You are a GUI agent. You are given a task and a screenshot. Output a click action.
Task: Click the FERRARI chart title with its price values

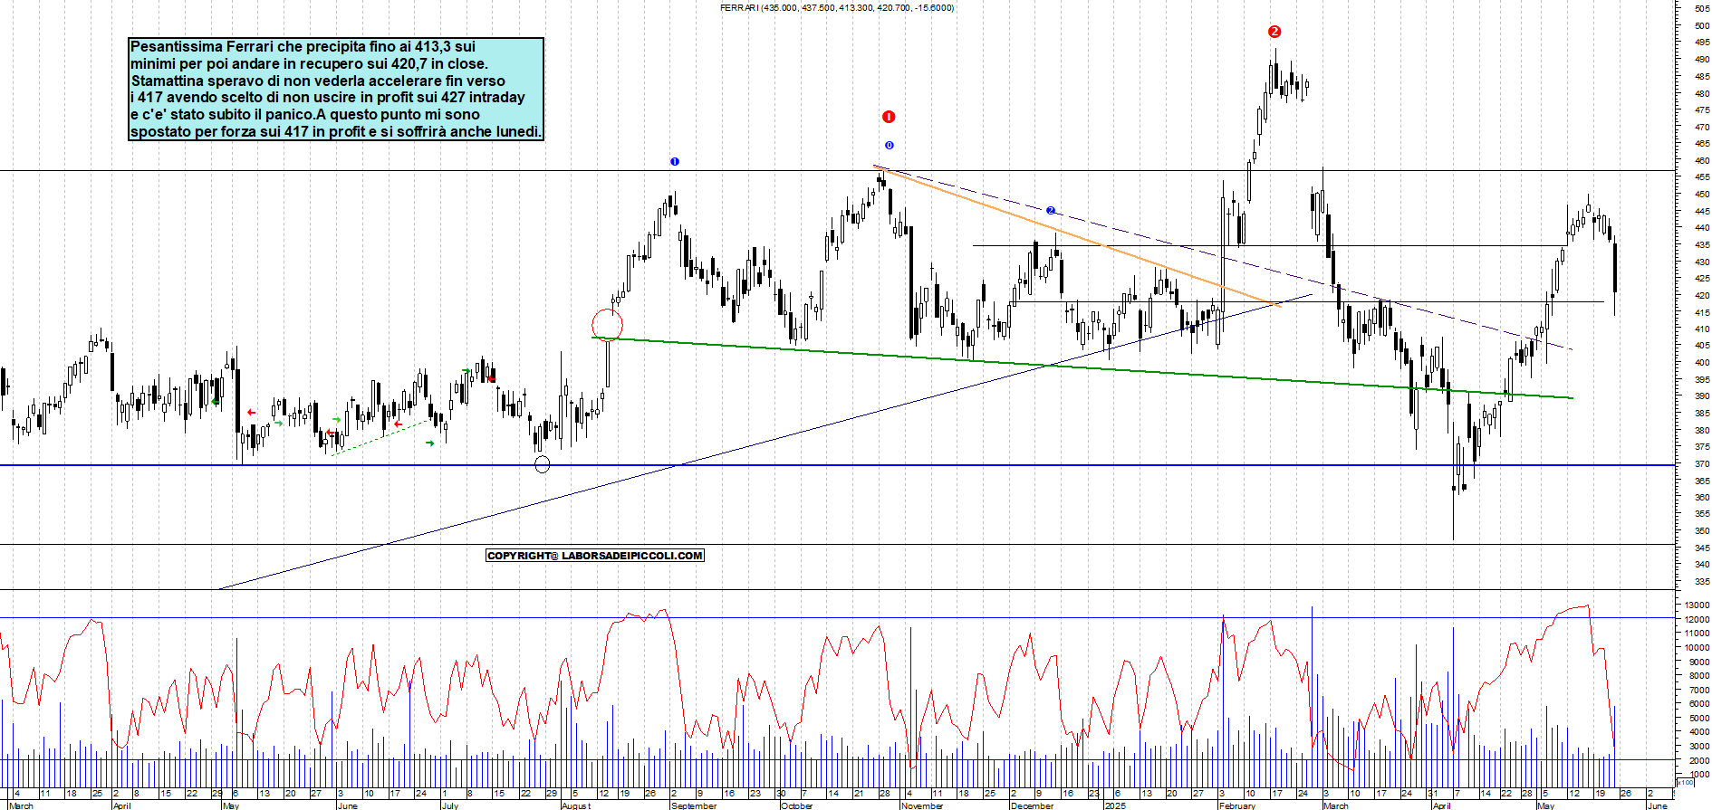pos(836,7)
